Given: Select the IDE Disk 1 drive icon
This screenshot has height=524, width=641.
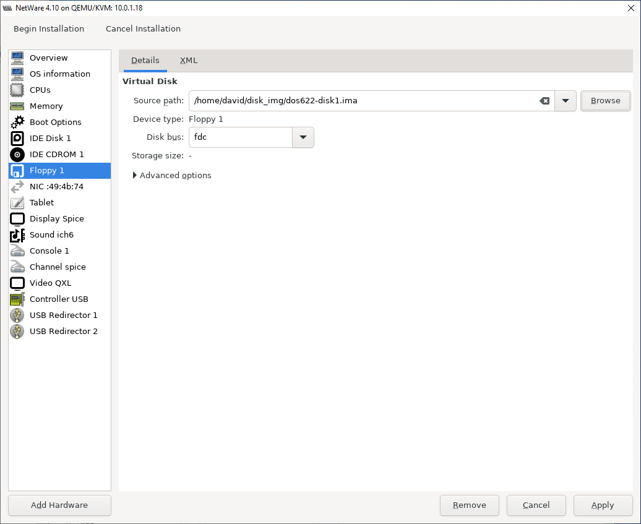Looking at the screenshot, I should tap(17, 138).
